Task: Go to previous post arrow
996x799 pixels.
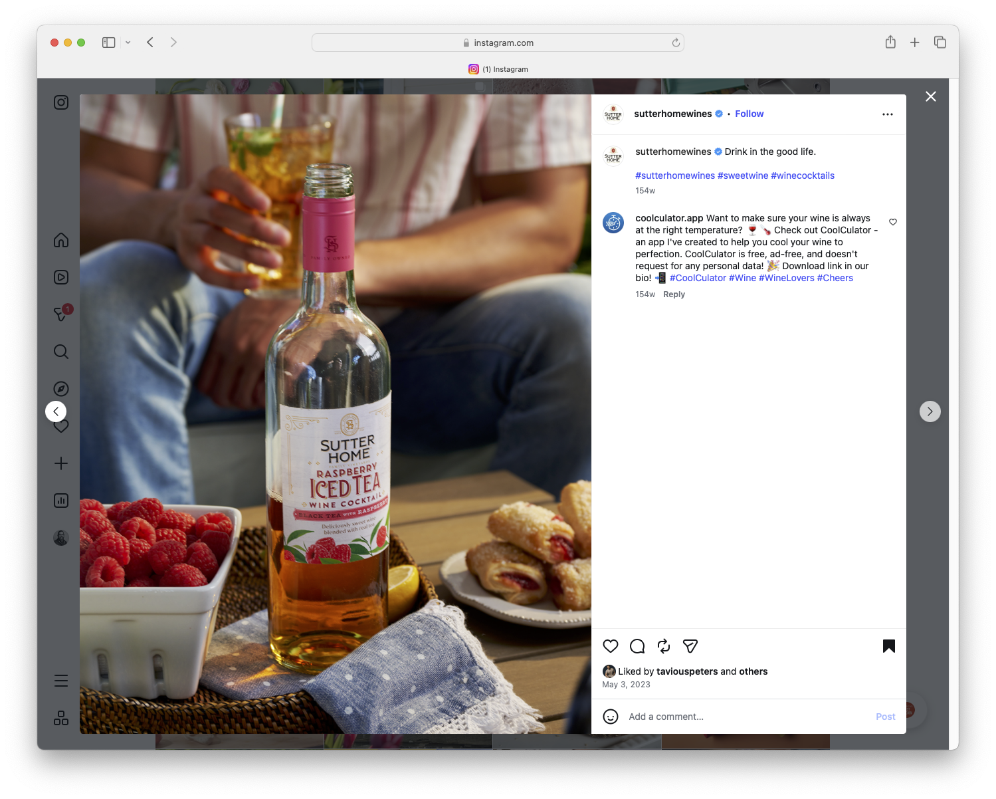Action: point(56,411)
